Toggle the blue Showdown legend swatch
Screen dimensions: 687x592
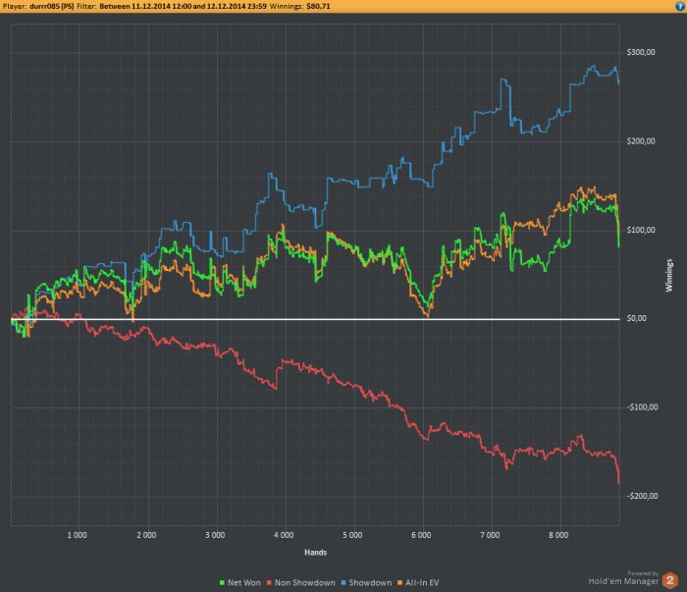tap(343, 583)
